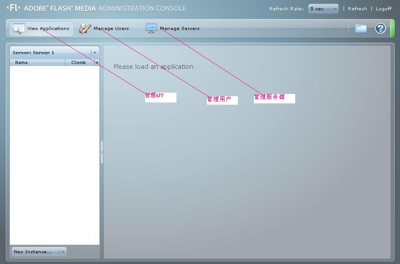400x264 pixels.
Task: Click the Refresh Rate: label
Action: (x=287, y=9)
